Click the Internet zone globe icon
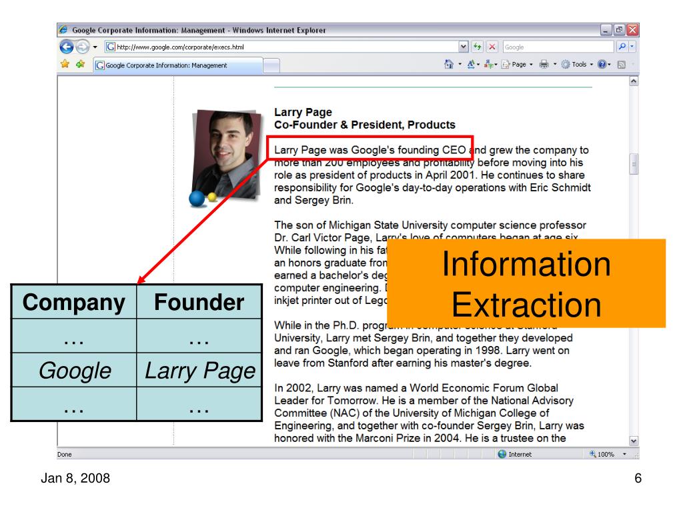The width and height of the screenshot is (683, 512). (x=502, y=454)
